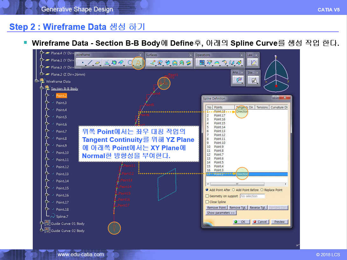Choose the Replace Point radio option
Viewport: 347px width, 260px height.
262,190
